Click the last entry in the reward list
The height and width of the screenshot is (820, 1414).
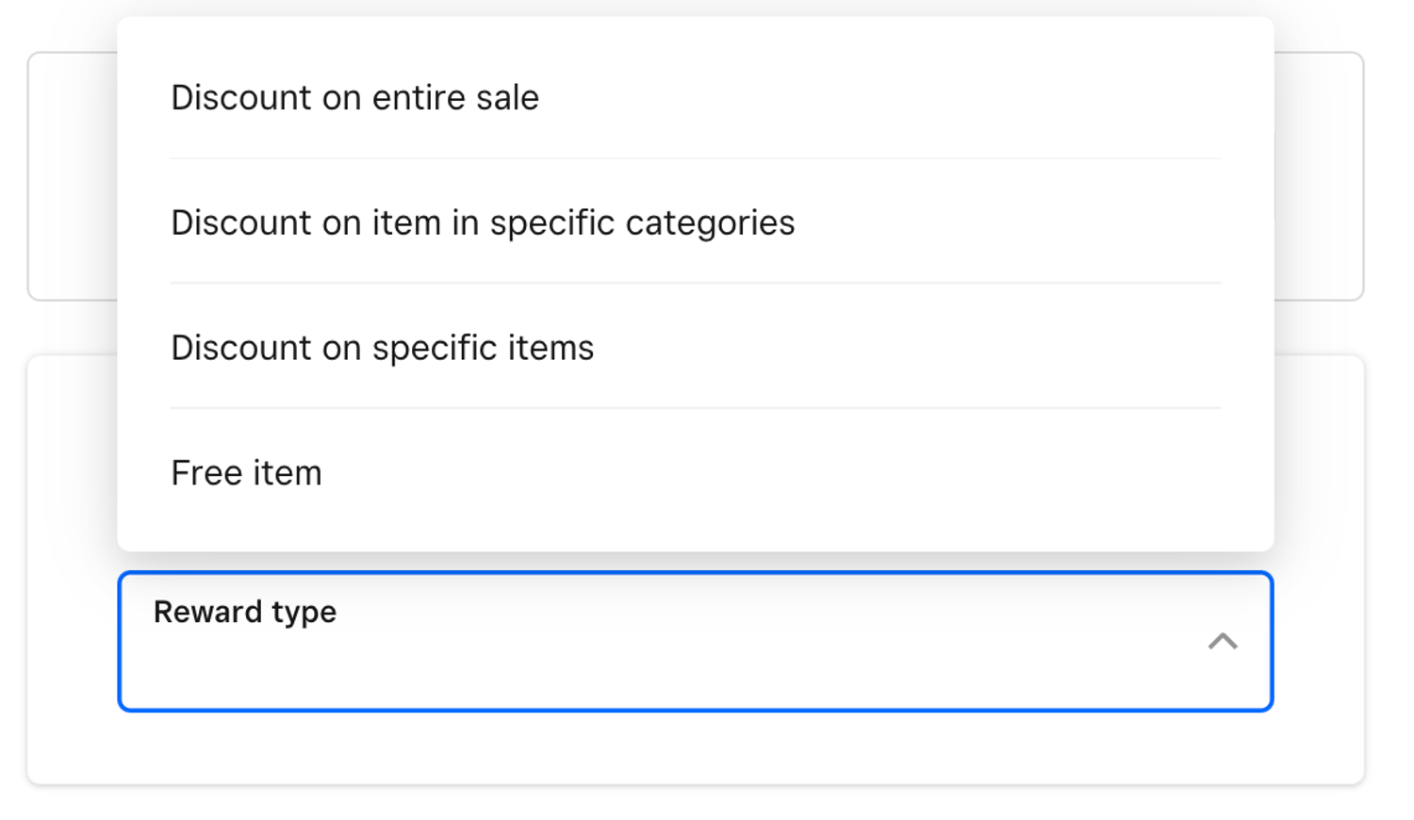[x=246, y=473]
